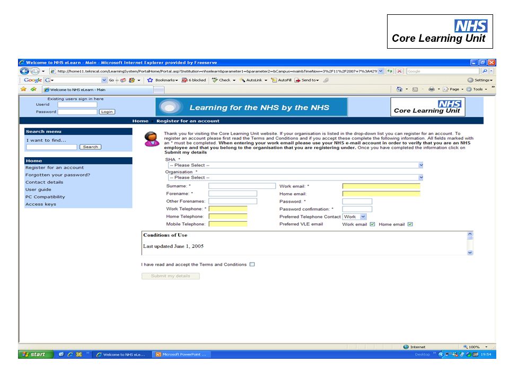This screenshot has width=509, height=381.
Task: Open the address bar history dropdown arrow
Action: [381, 71]
